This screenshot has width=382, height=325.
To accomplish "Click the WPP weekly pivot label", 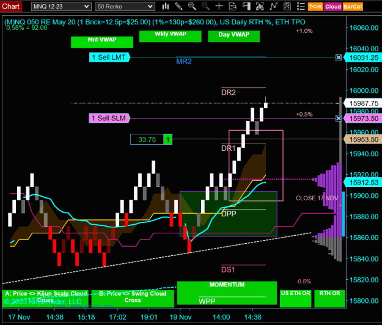I will [207, 301].
